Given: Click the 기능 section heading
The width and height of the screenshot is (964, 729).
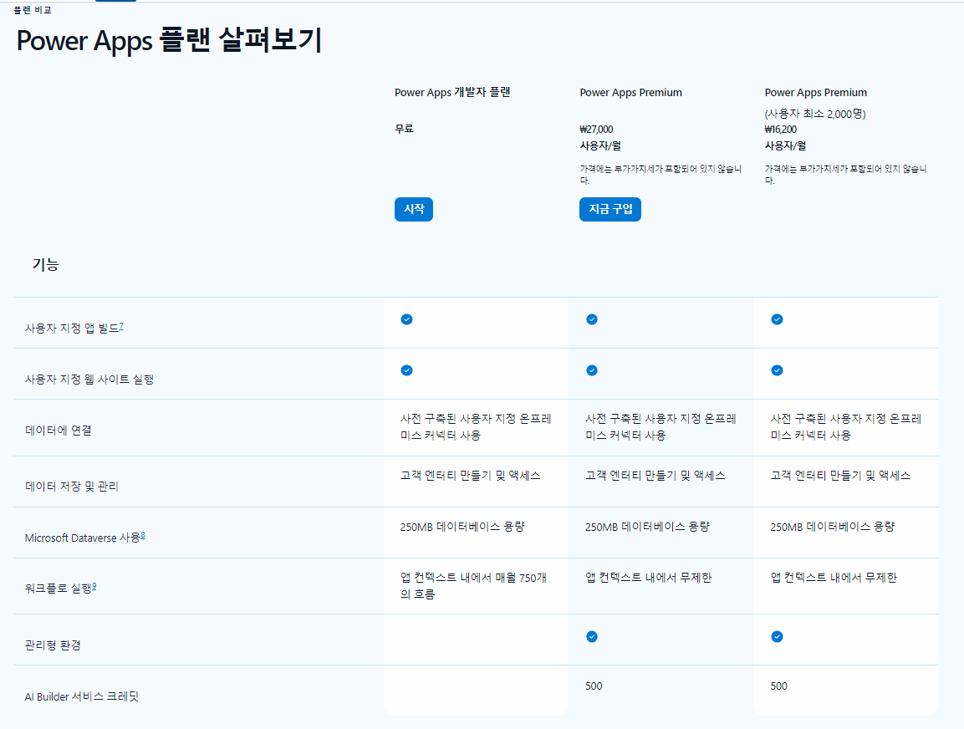Looking at the screenshot, I should pyautogui.click(x=45, y=264).
